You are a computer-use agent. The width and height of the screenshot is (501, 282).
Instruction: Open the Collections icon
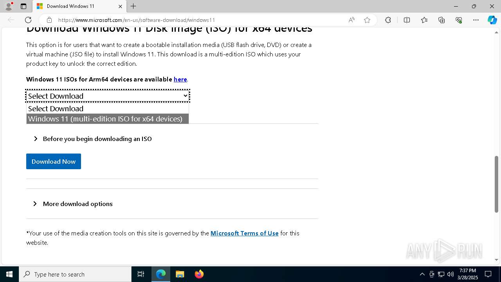[x=442, y=20]
